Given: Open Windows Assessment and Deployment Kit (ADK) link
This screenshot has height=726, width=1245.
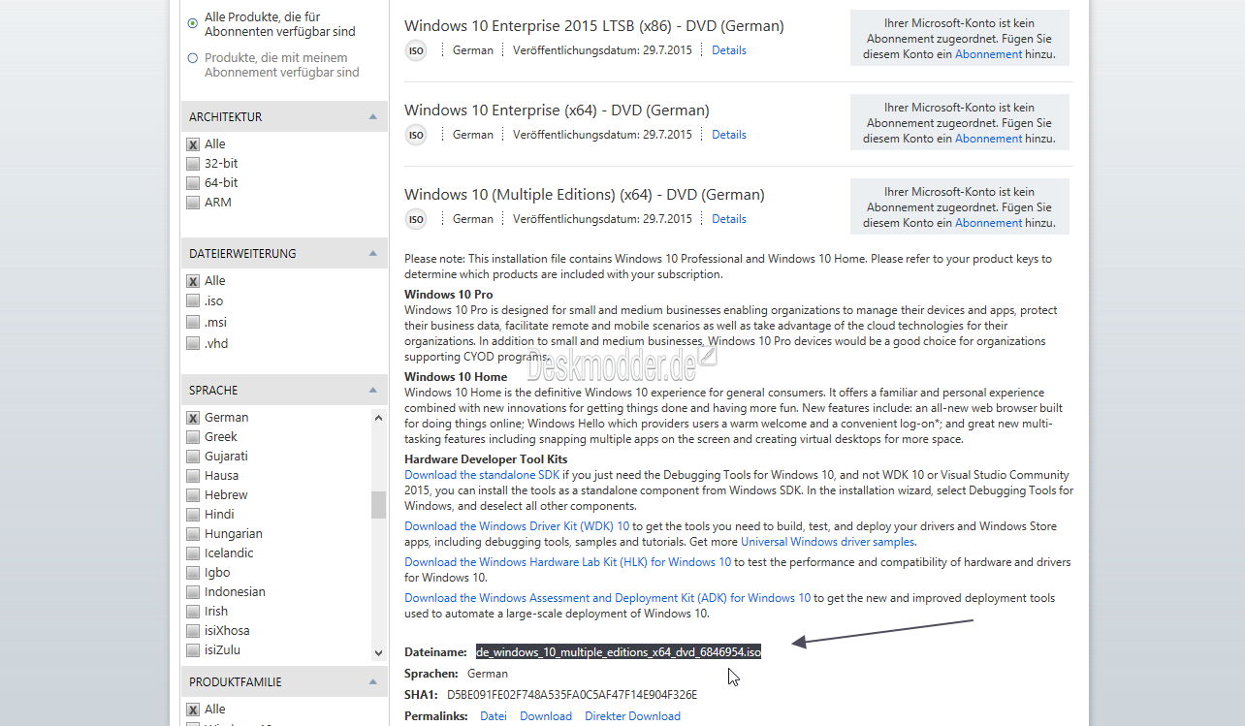Looking at the screenshot, I should pos(607,598).
